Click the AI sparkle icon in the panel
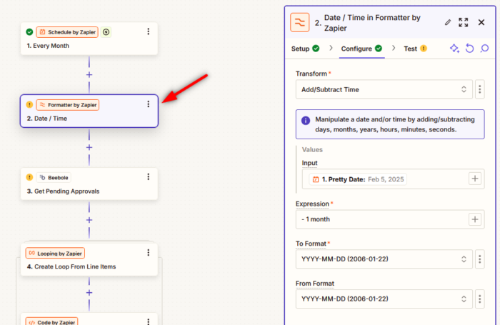 click(x=454, y=49)
